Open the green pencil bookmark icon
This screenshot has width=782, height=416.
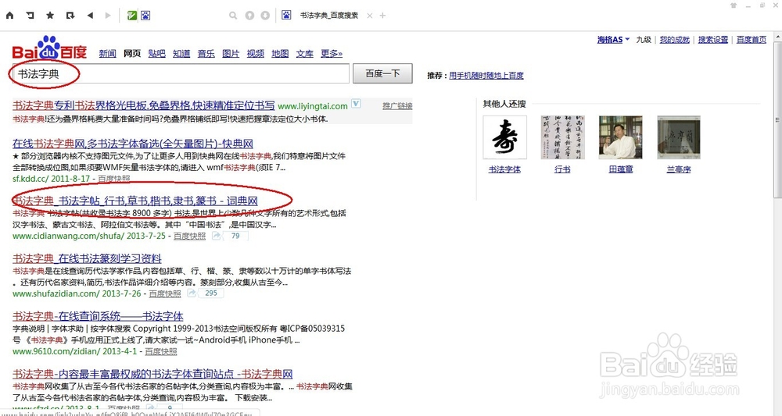coord(132,16)
